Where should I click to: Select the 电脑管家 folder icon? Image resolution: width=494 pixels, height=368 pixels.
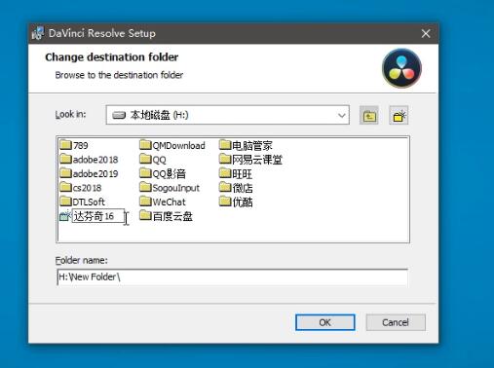pos(225,145)
